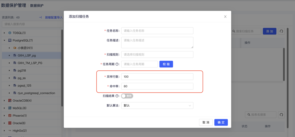This screenshot has width=295, height=137.
Task: Collapse the PostgreSQL(7) tree node
Action: pyautogui.click(x=4, y=40)
